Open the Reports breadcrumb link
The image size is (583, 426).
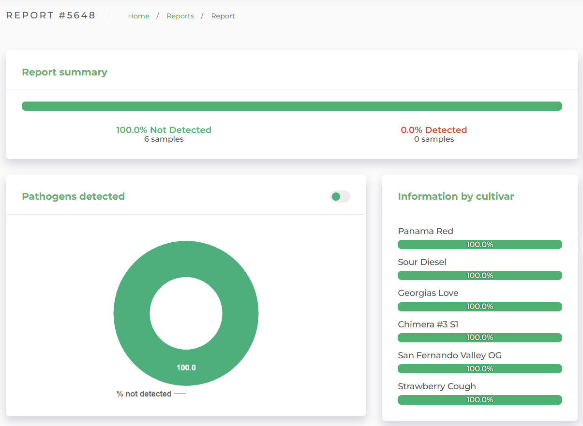(180, 16)
